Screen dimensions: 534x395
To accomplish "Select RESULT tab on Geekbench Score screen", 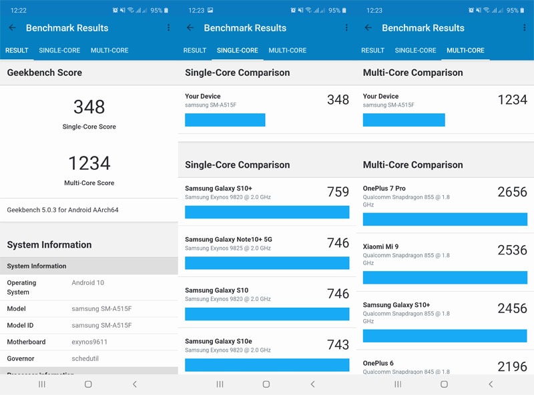I will click(x=17, y=51).
